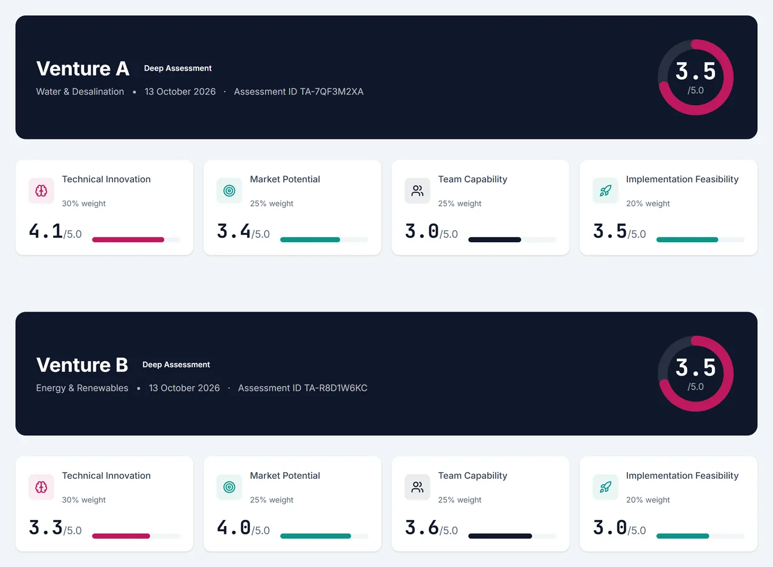Image resolution: width=773 pixels, height=567 pixels.
Task: Click Venture B's Technical Innovation progress bar
Action: click(x=136, y=536)
